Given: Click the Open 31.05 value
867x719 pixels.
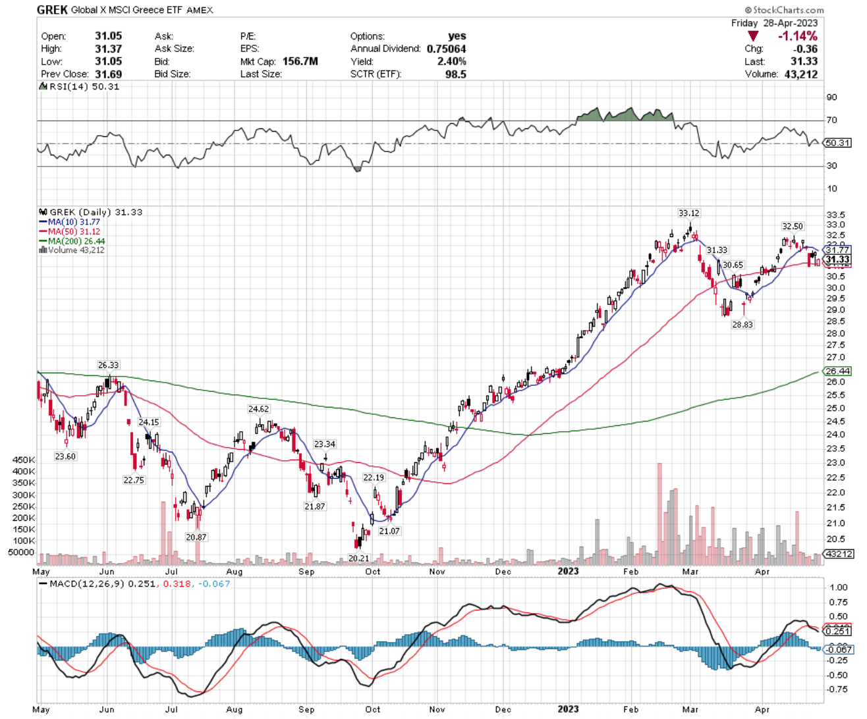Looking at the screenshot, I should 108,36.
